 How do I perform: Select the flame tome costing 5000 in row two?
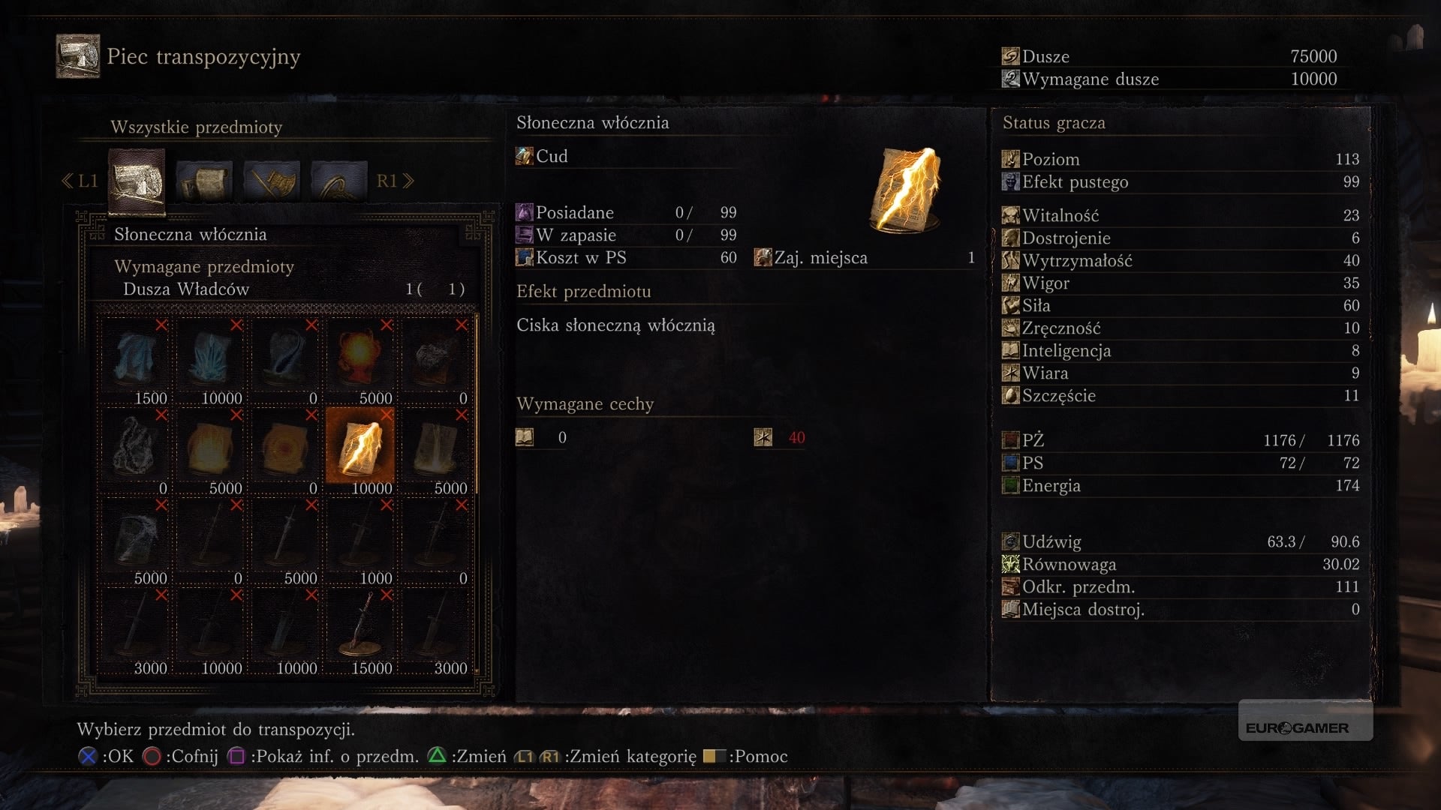click(210, 451)
